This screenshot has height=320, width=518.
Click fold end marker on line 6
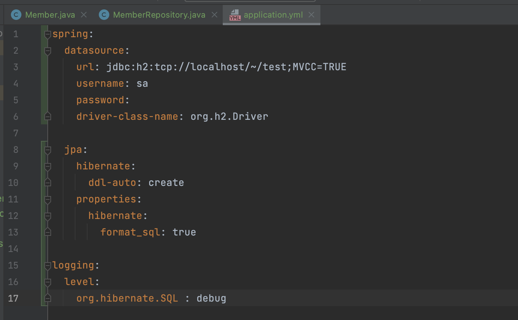[x=48, y=116]
